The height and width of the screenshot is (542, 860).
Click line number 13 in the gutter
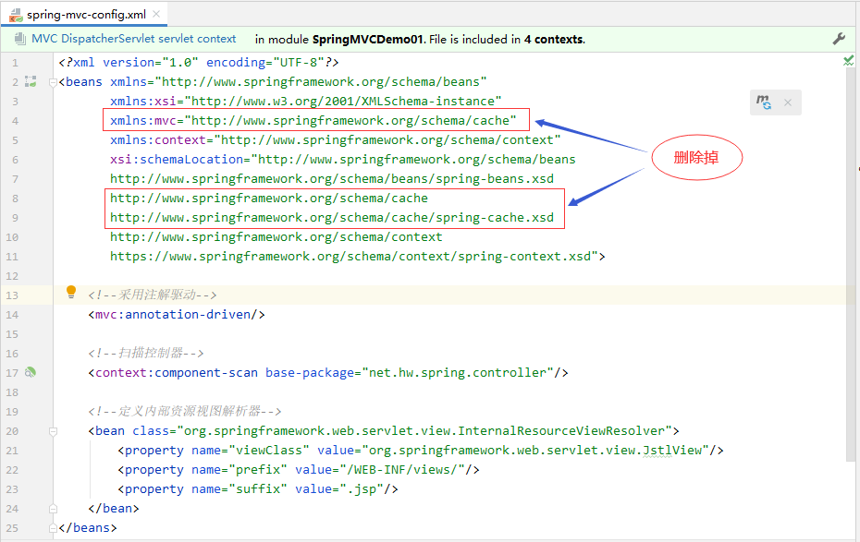tap(12, 295)
